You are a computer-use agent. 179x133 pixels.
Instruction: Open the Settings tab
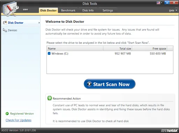108,10
